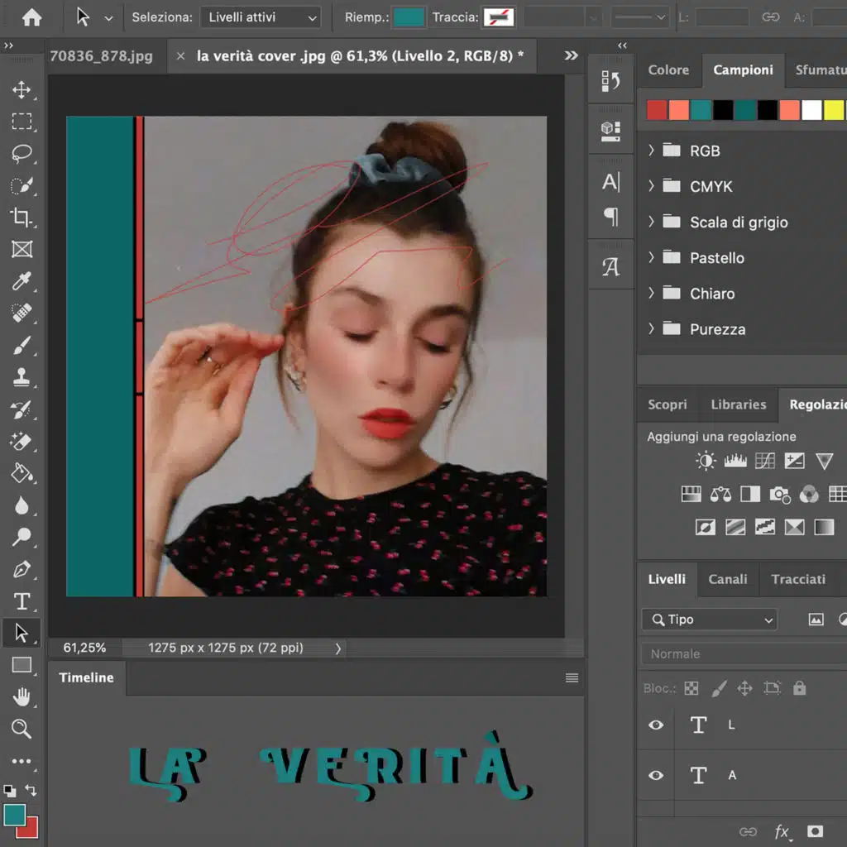Viewport: 847px width, 847px height.
Task: Select the Pen tool
Action: pyautogui.click(x=22, y=569)
